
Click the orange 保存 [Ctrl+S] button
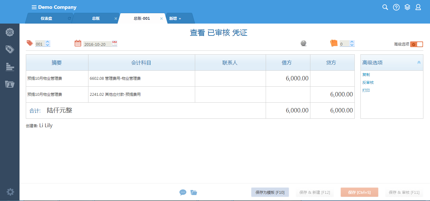pyautogui.click(x=359, y=192)
